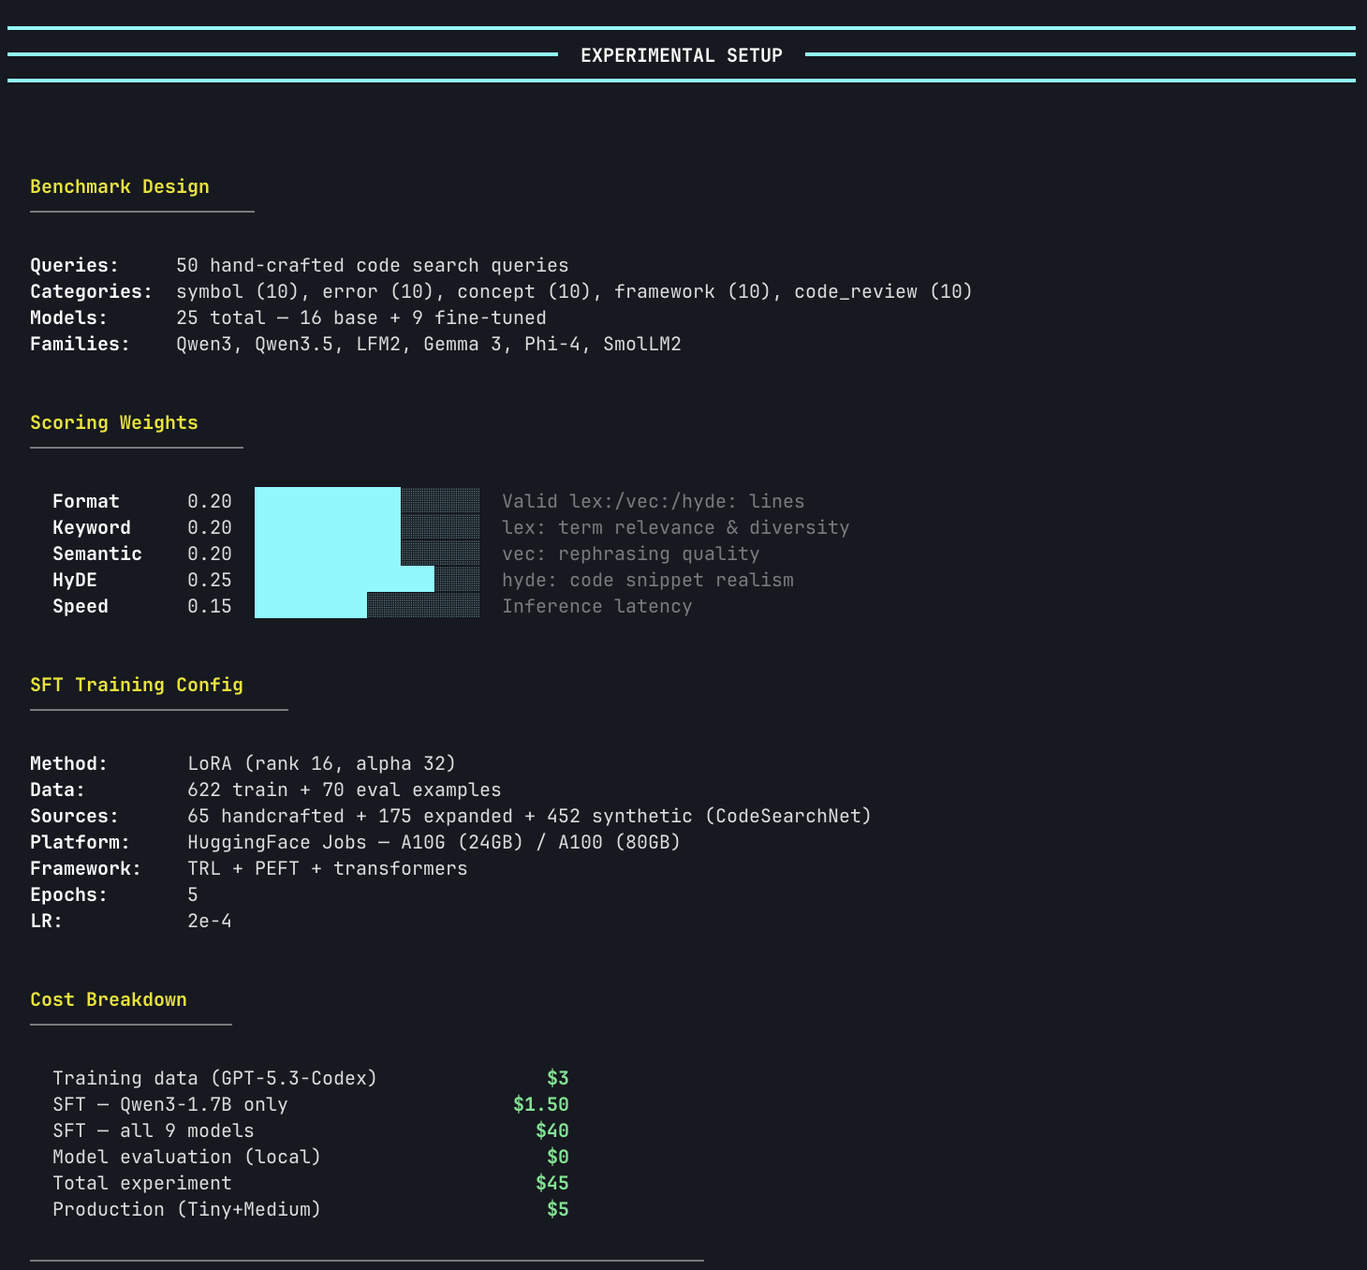Click the Format weight bar
This screenshot has width=1367, height=1270.
[367, 501]
